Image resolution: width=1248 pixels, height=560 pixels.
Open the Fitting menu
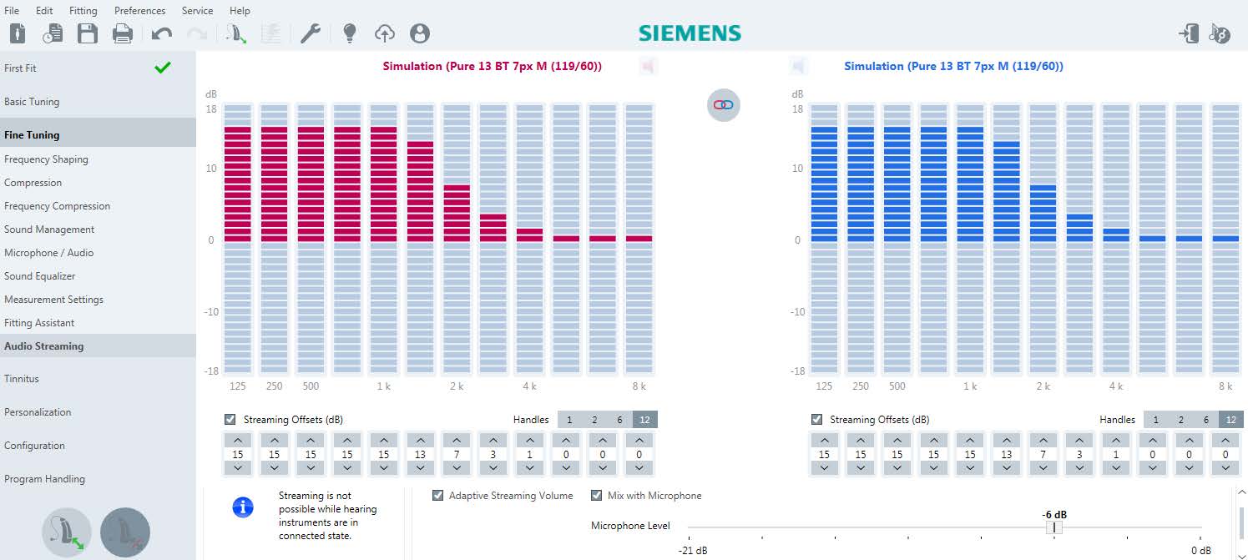83,11
